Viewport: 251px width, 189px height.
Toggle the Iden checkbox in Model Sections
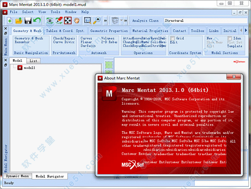point(230,38)
